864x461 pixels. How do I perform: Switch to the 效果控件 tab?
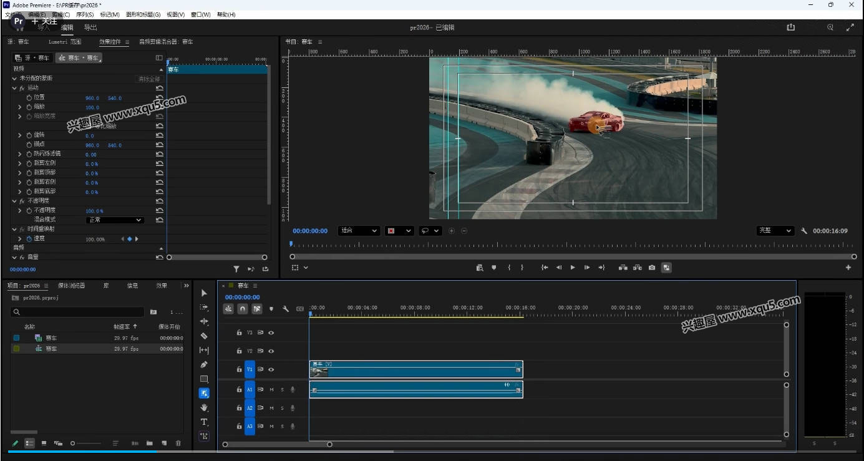pyautogui.click(x=113, y=42)
